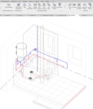Open the Manage ribbon tab

pos(25,2)
